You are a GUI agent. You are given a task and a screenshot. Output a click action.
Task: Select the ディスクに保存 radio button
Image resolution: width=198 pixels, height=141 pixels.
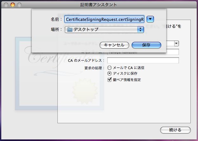click(109, 73)
